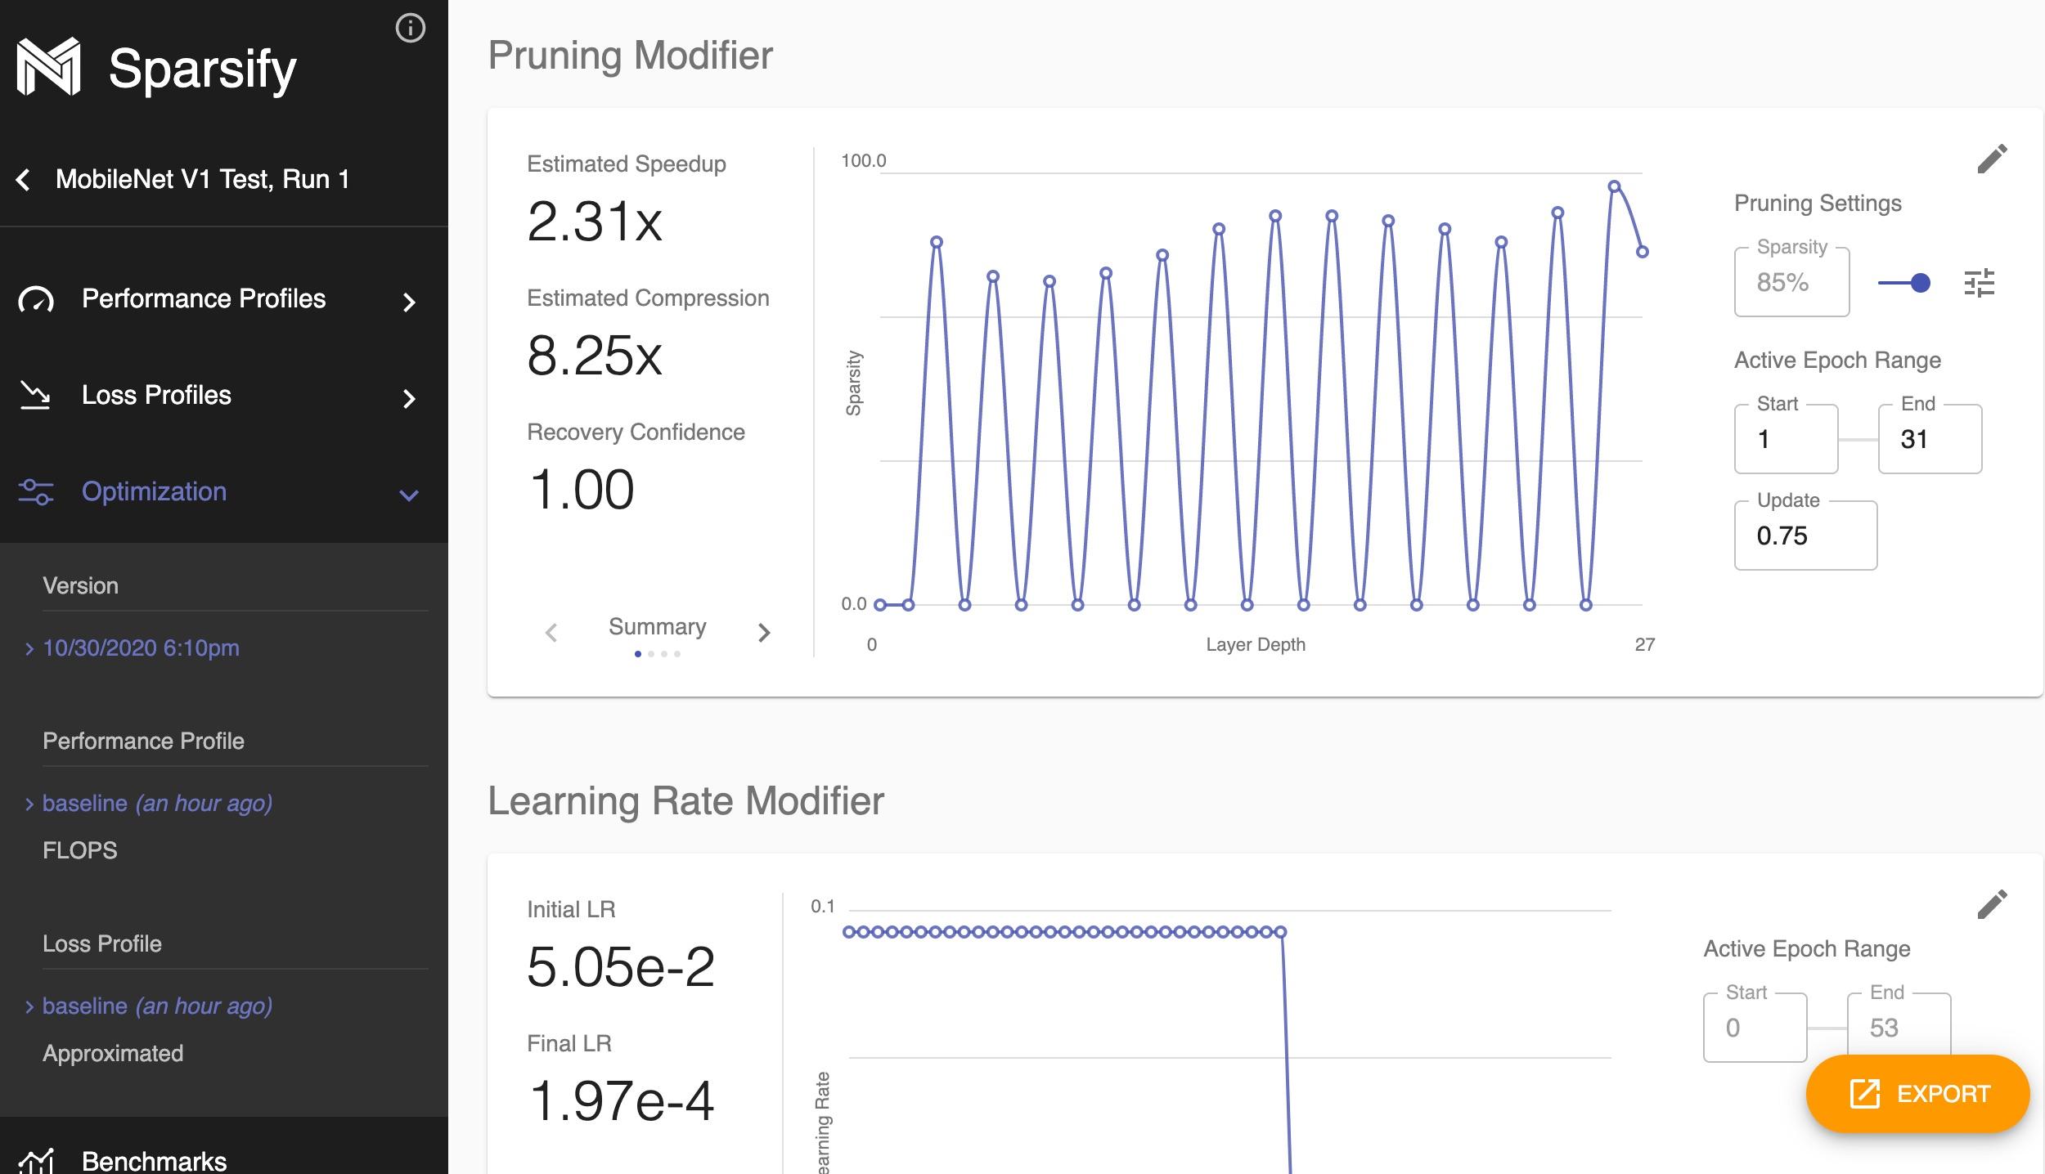Click the back arrow beside MobileNet V1 Test

pos(24,180)
